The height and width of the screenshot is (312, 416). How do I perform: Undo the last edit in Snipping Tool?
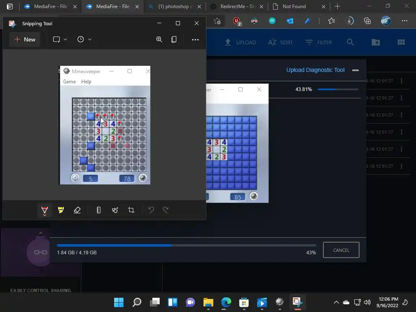coord(151,210)
